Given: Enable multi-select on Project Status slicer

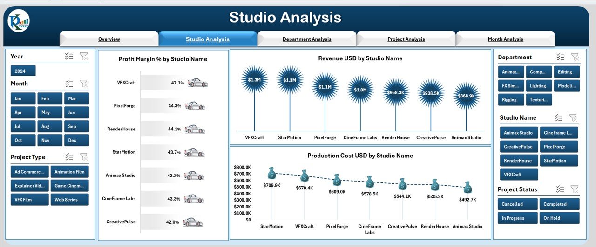Looking at the screenshot, I should pos(561,189).
